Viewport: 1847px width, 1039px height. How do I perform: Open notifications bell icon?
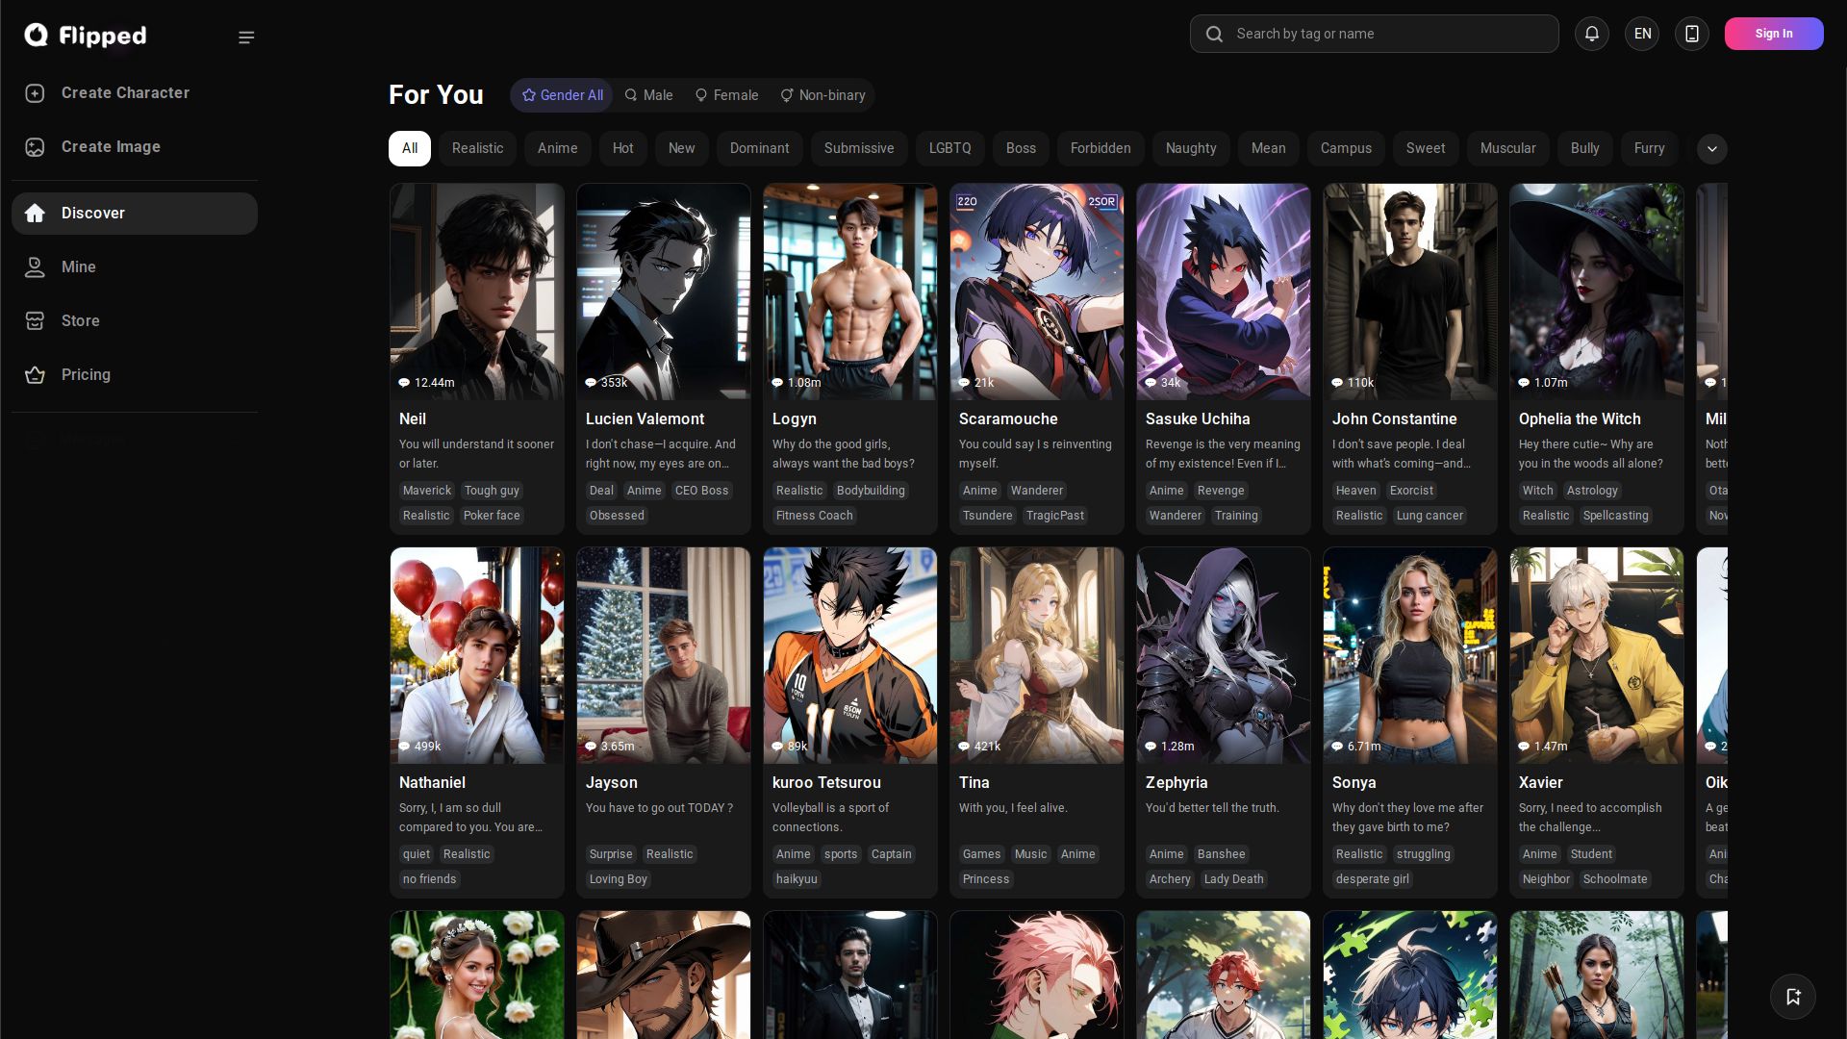point(1591,34)
